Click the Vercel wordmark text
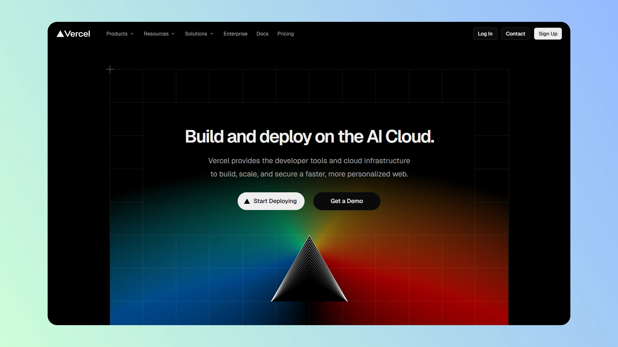This screenshot has width=618, height=347. point(77,34)
